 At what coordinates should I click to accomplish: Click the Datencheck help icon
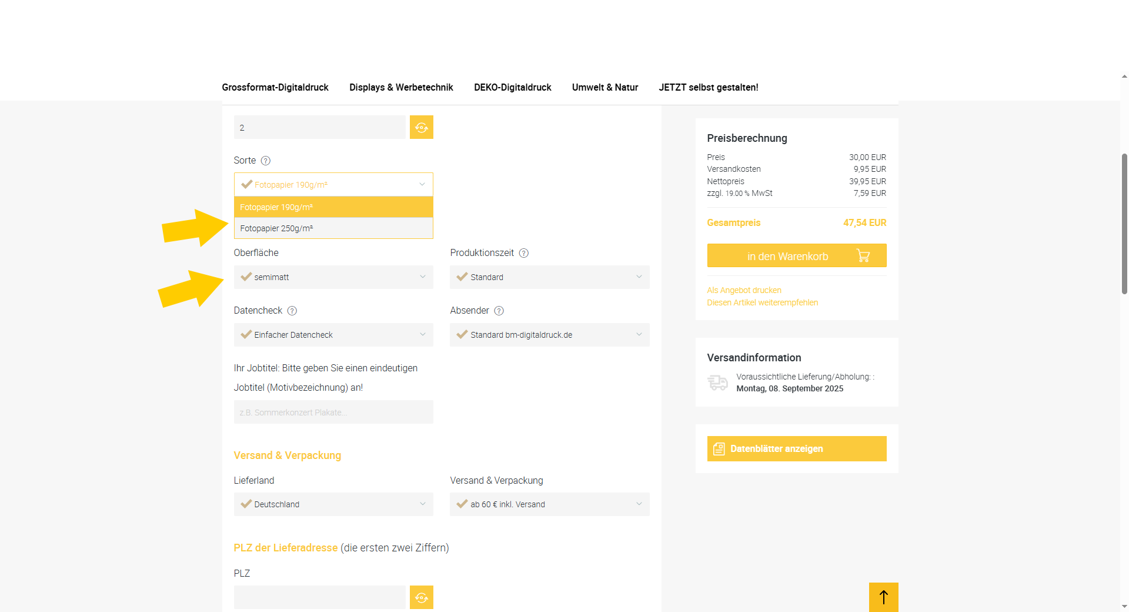(292, 311)
